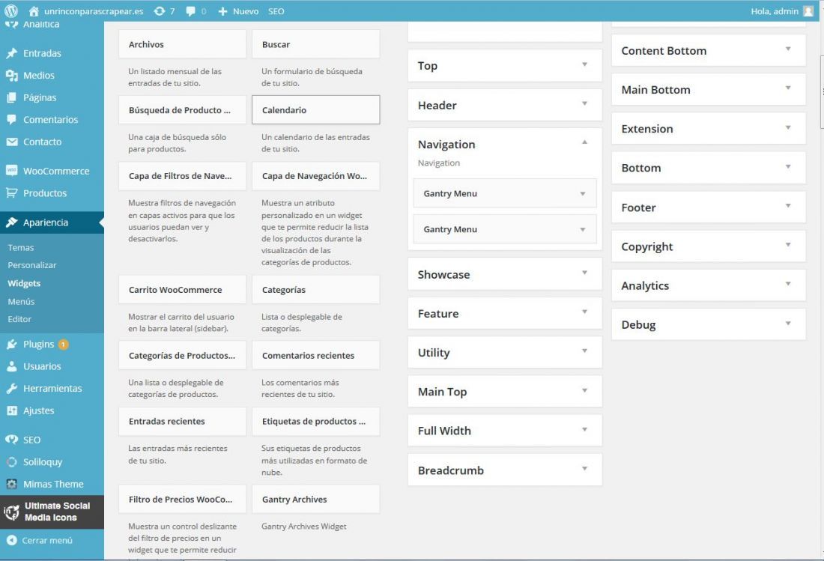Image resolution: width=824 pixels, height=561 pixels.
Task: Select the Entradas recientes widget
Action: pos(182,421)
